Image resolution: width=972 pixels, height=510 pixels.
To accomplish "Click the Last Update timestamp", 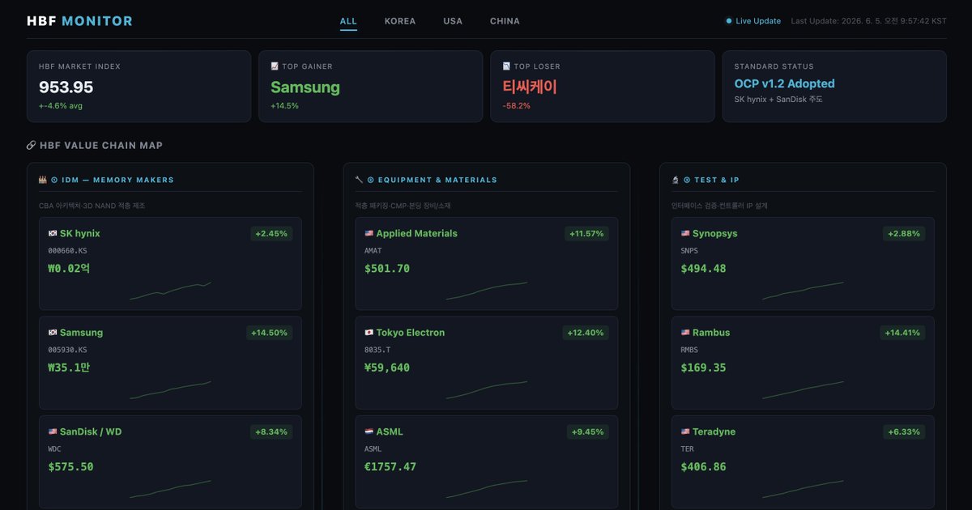I will (868, 21).
